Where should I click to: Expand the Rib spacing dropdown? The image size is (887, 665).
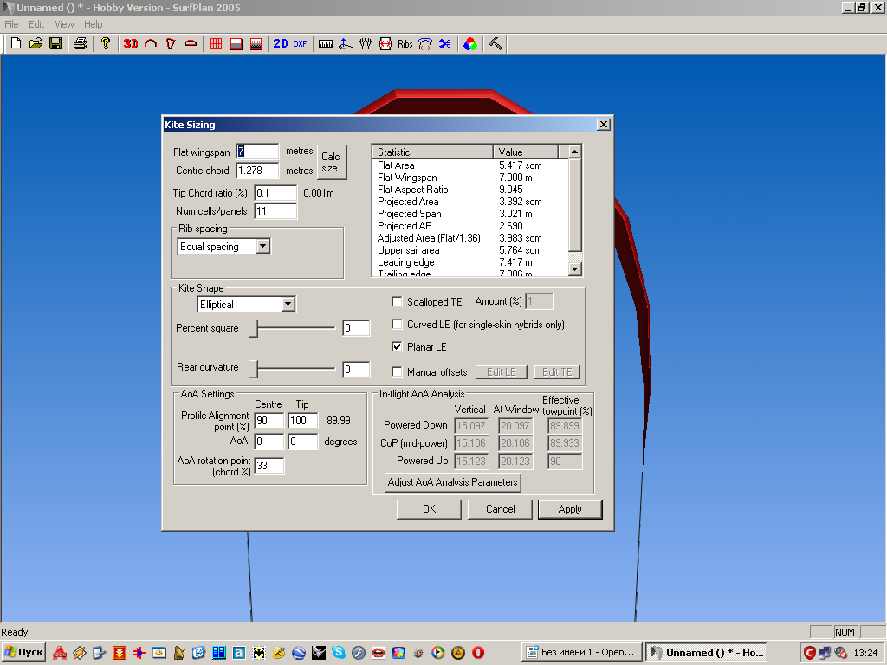[x=263, y=247]
